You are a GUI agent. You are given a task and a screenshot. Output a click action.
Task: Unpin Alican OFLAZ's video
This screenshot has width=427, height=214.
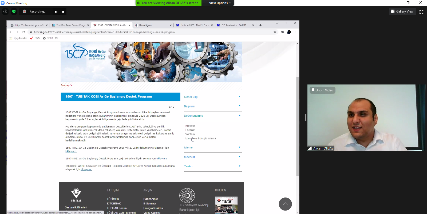point(322,90)
